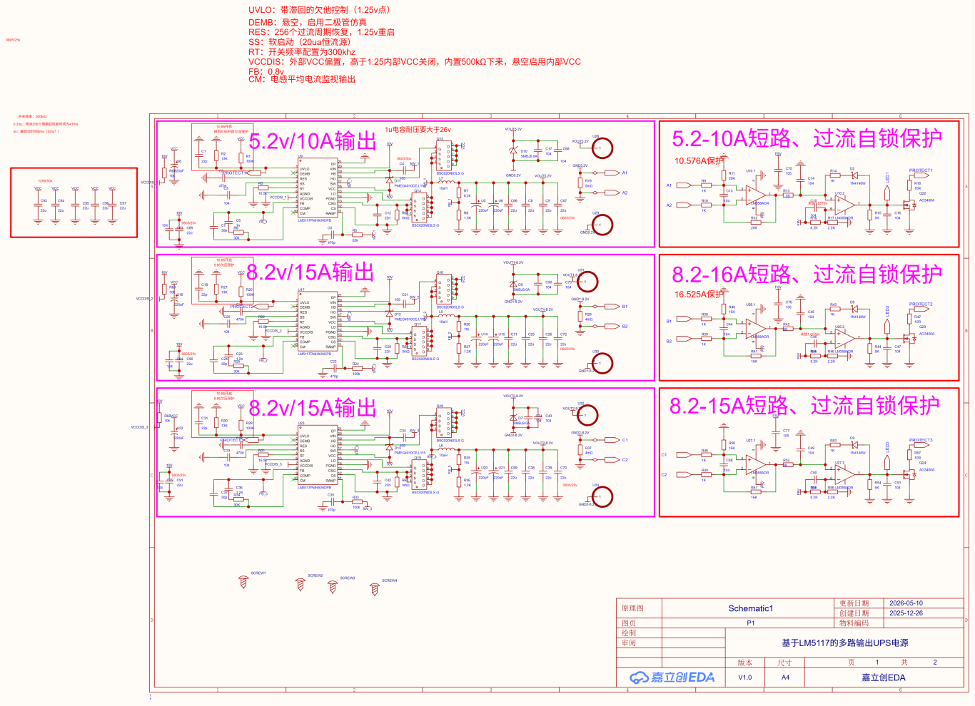Select the PROTECT3 output port symbol
This screenshot has height=706, width=975.
920,446
